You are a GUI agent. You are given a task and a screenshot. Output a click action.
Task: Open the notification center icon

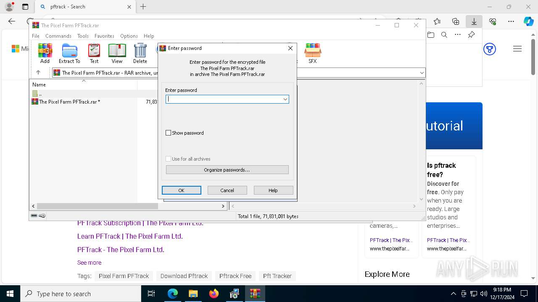524,294
